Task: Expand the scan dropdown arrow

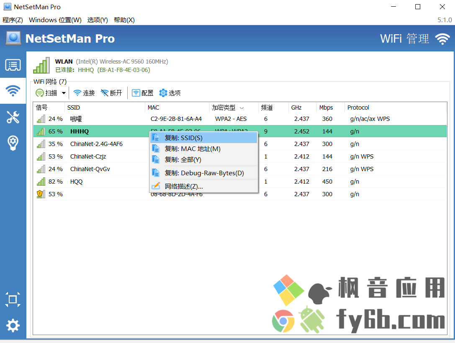Action: point(64,93)
